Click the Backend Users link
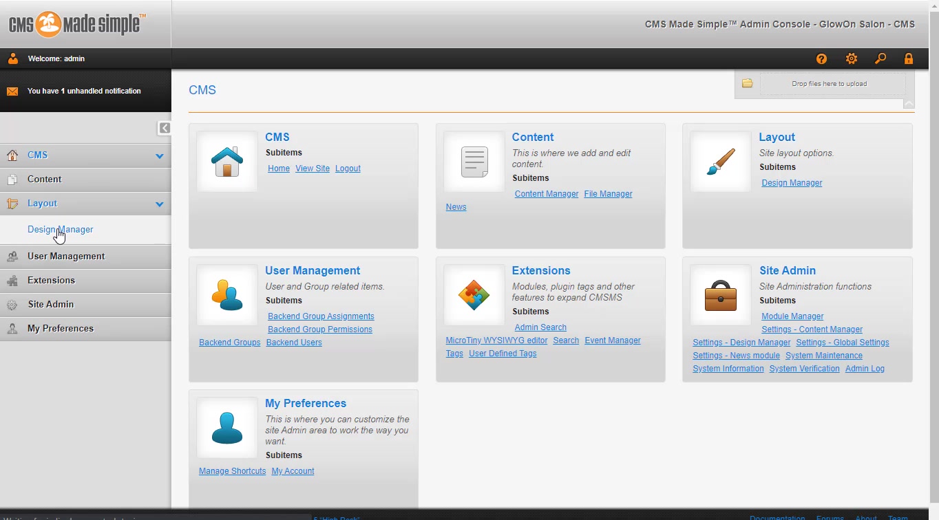Image resolution: width=939 pixels, height=520 pixels. [x=294, y=343]
